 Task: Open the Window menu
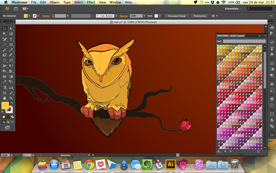tap(115, 2)
